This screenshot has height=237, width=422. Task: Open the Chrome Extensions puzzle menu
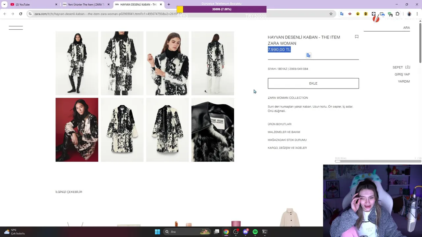tap(397, 14)
